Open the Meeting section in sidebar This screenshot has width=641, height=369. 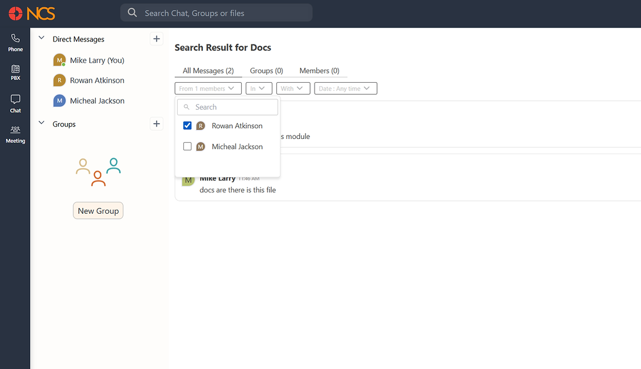[15, 134]
